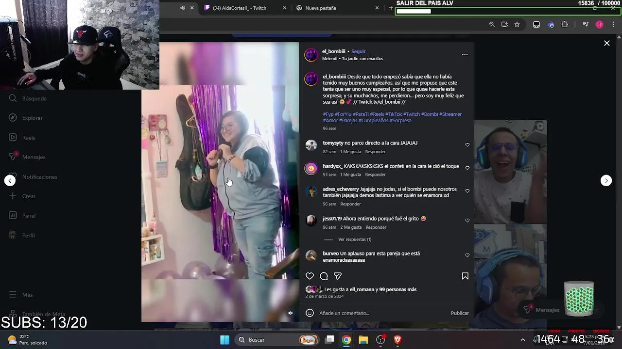Open Explorar in the sidebar
Viewport: 622px width, 349px height.
point(26,118)
